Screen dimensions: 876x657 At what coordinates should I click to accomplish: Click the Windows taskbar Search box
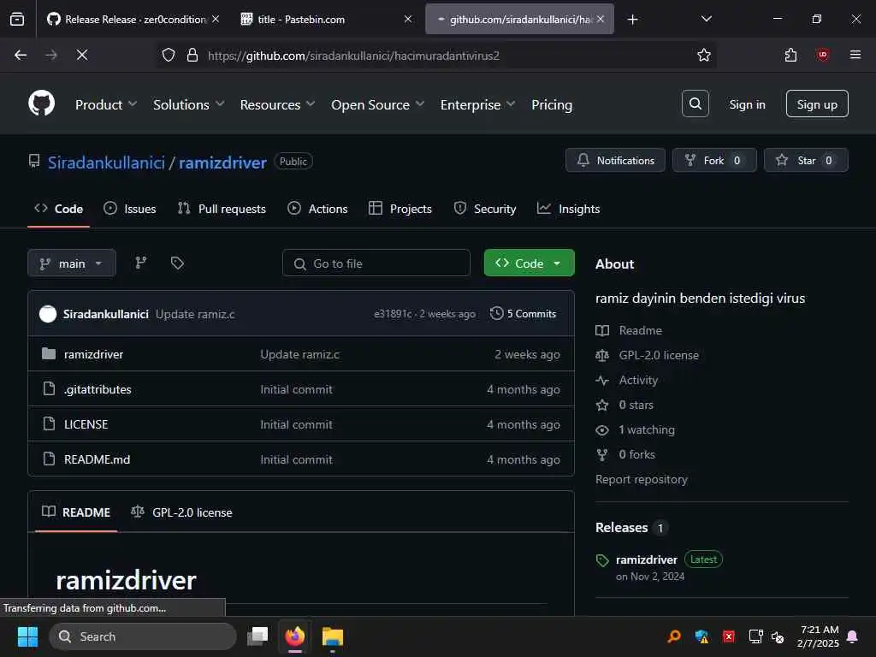(143, 636)
